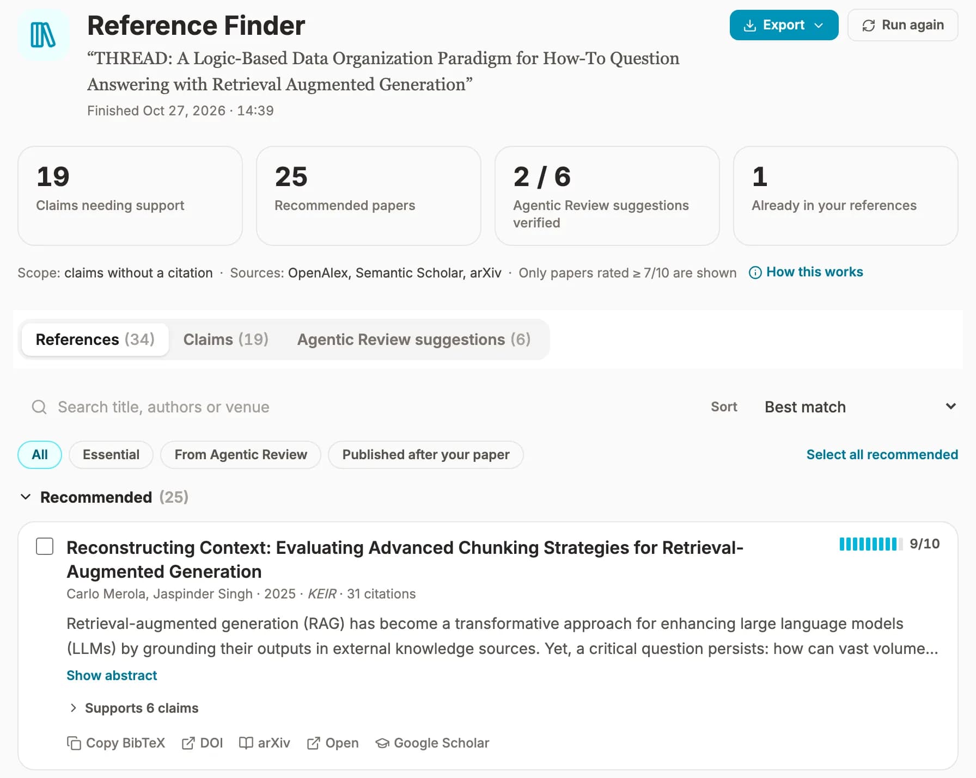Click Already in your references card

[x=846, y=196]
